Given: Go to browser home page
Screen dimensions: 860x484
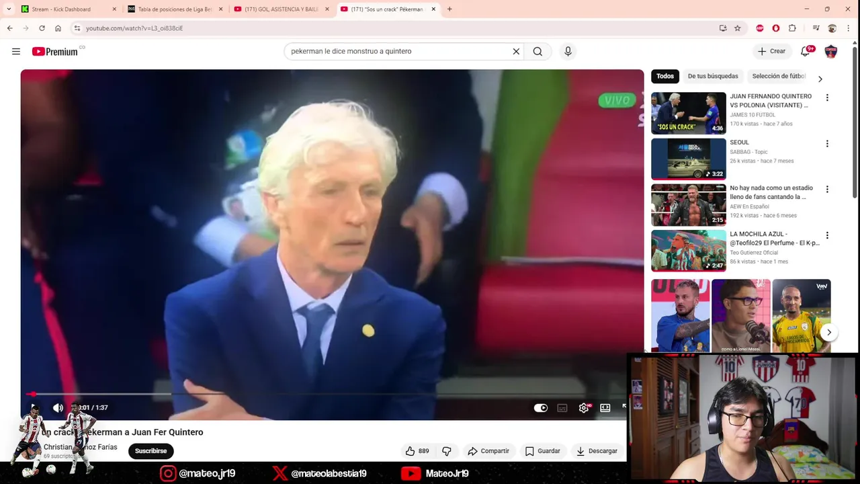Looking at the screenshot, I should point(58,28).
